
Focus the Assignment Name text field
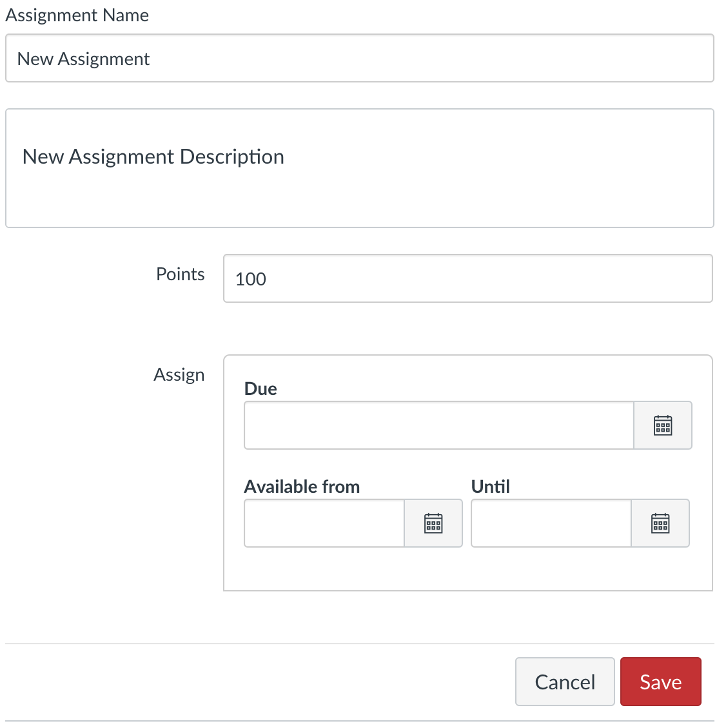coord(360,58)
